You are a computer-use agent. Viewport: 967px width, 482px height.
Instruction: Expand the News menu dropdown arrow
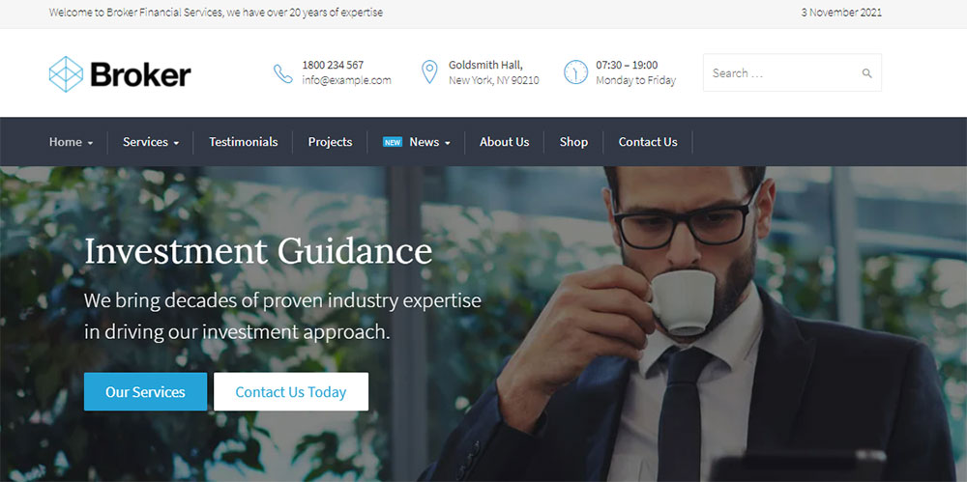coord(447,143)
